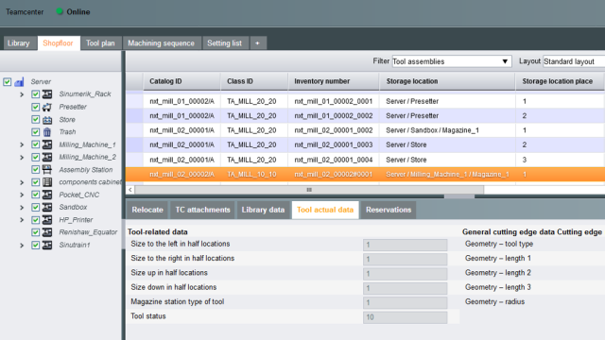
Task: Expand the Pocket_CNC tree node
Action: pyautogui.click(x=22, y=195)
